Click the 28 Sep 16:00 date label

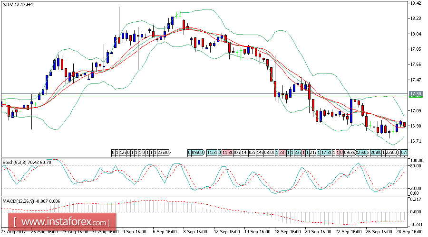tap(410, 232)
